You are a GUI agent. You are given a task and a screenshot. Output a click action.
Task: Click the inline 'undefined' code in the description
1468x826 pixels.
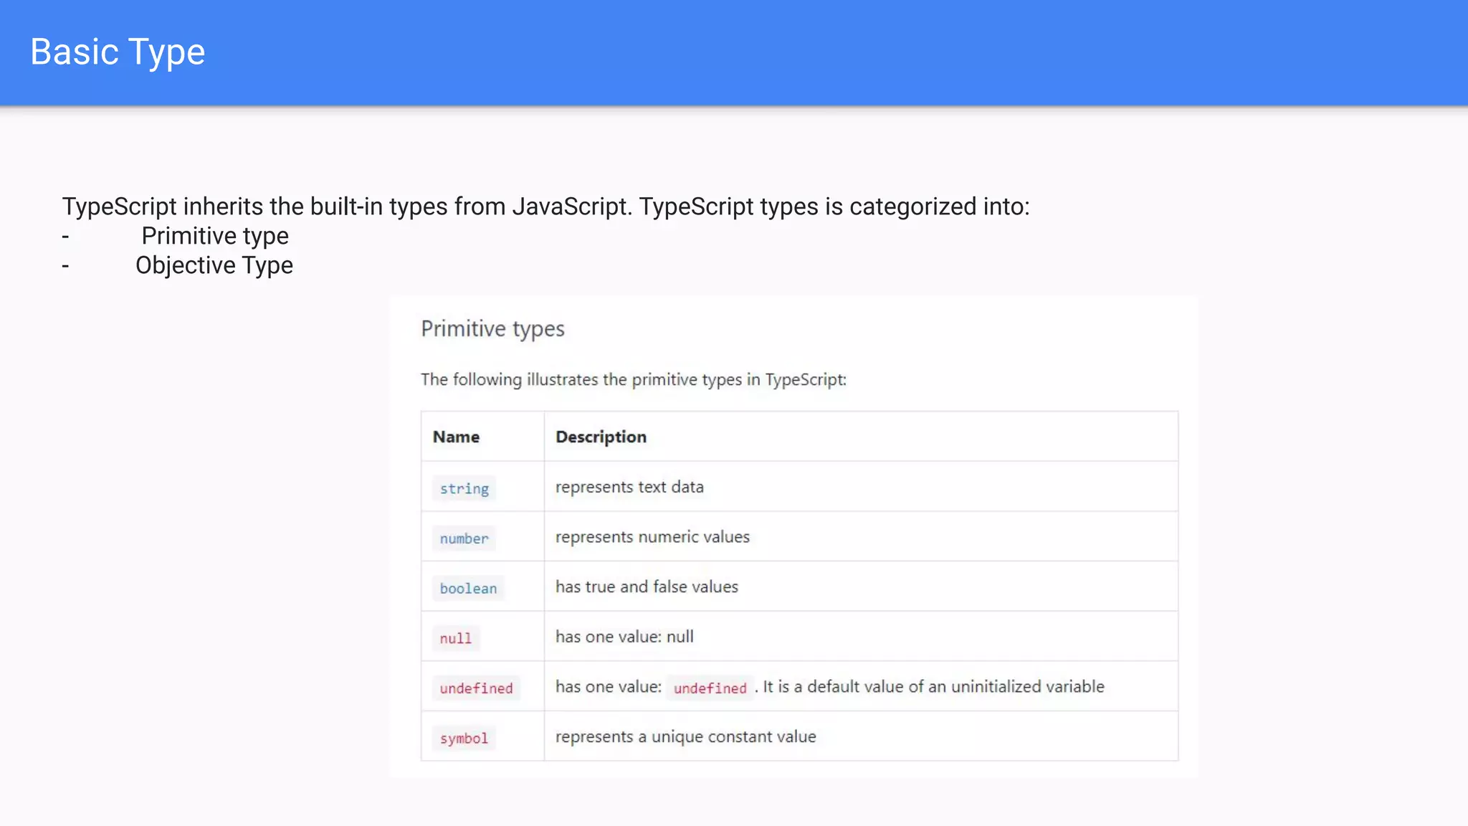click(x=710, y=688)
